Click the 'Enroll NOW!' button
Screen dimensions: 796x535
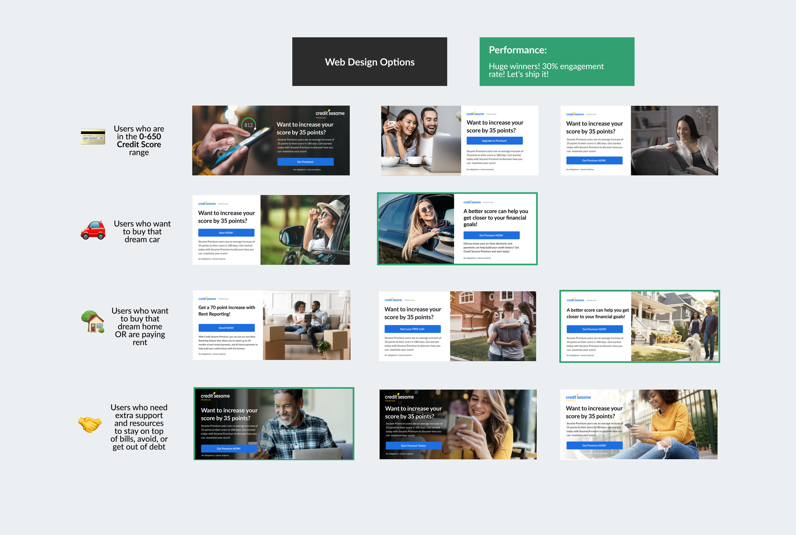(x=226, y=328)
